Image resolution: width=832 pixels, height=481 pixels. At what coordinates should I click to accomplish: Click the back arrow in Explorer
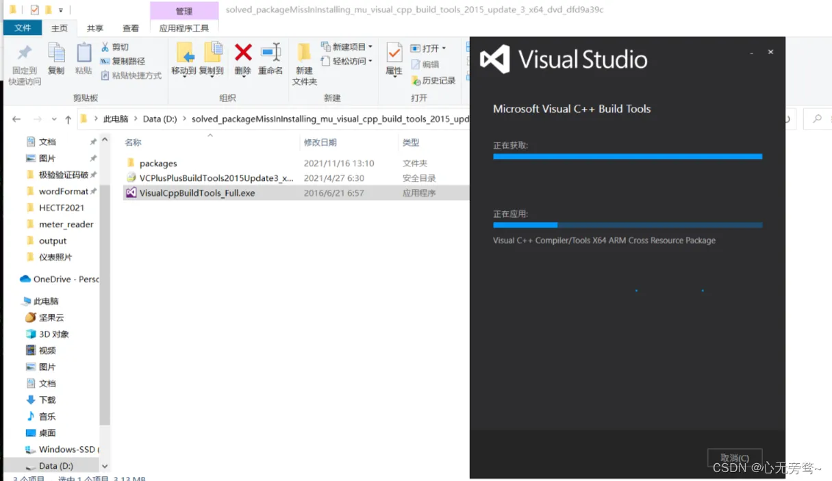click(16, 119)
